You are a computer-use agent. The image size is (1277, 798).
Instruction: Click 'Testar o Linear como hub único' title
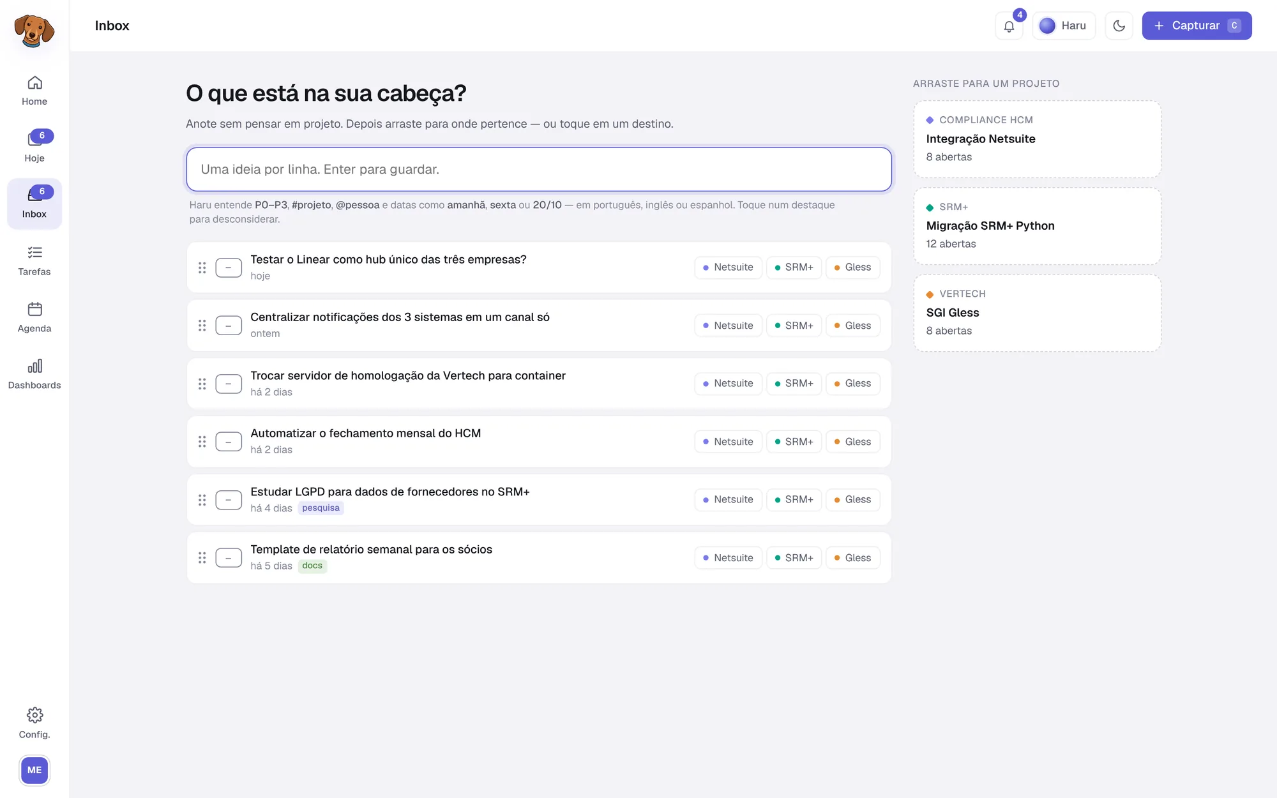[388, 260]
